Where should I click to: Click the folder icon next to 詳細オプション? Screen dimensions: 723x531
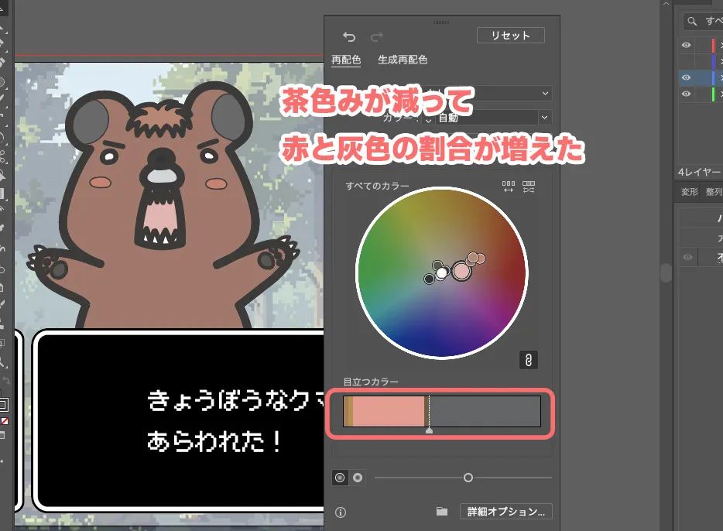442,511
